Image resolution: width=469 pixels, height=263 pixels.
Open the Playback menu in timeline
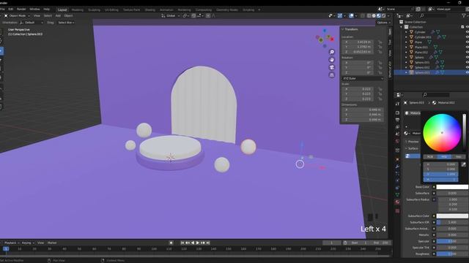coord(12,243)
